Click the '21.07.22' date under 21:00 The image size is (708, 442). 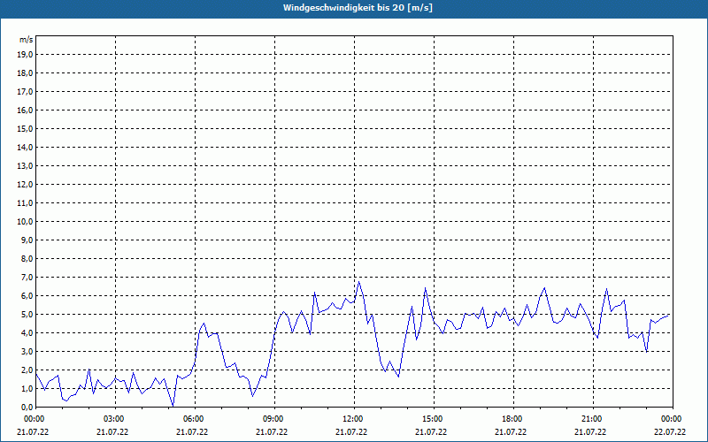[x=590, y=432]
